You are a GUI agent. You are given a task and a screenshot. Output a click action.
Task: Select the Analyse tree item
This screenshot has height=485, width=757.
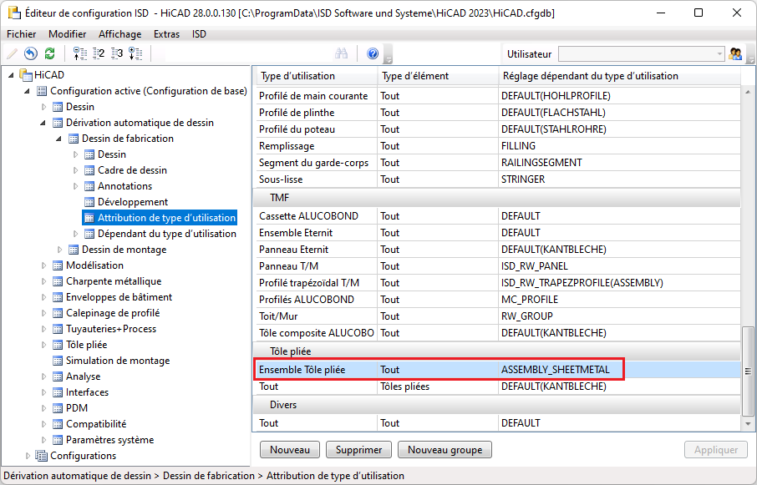tap(83, 376)
